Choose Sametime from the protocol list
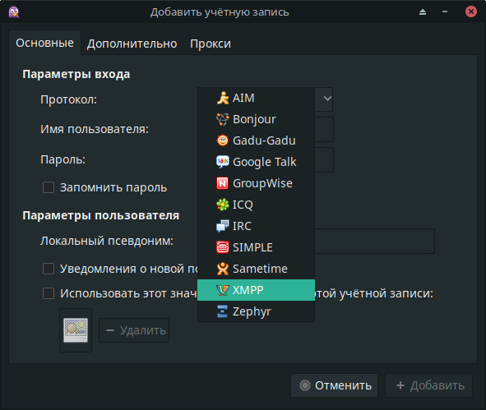Viewport: 486px width, 410px height. (x=256, y=269)
